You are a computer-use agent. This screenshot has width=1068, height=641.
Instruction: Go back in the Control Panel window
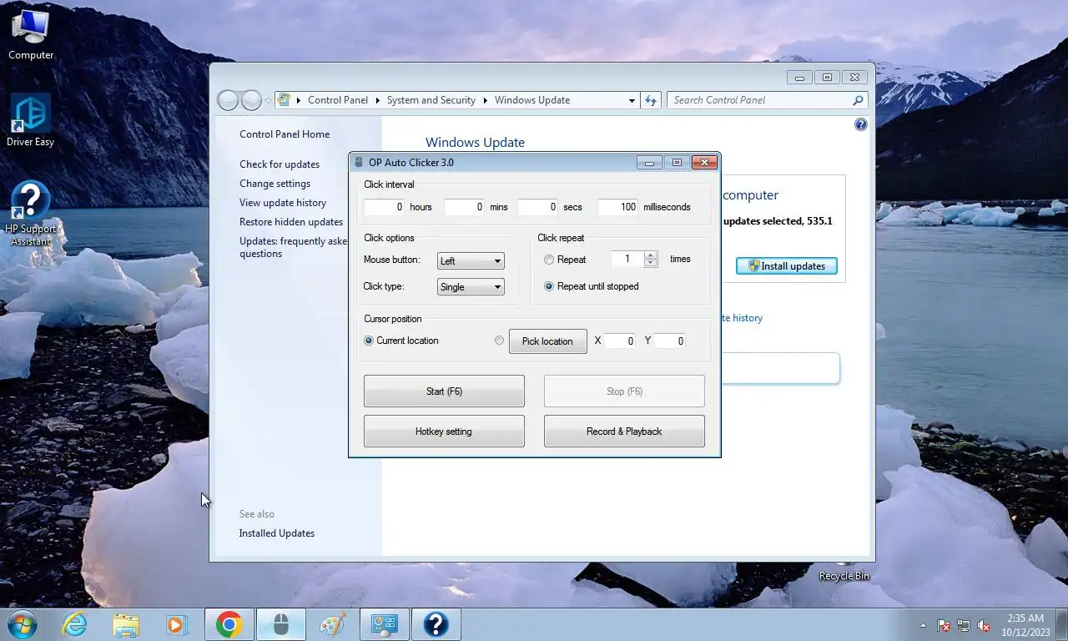click(x=228, y=100)
